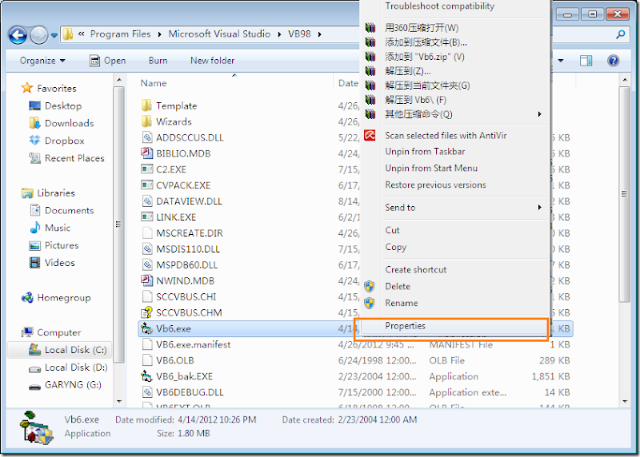The height and width of the screenshot is (457, 640).
Task: Click the C2.EXE application icon
Action: tap(147, 169)
